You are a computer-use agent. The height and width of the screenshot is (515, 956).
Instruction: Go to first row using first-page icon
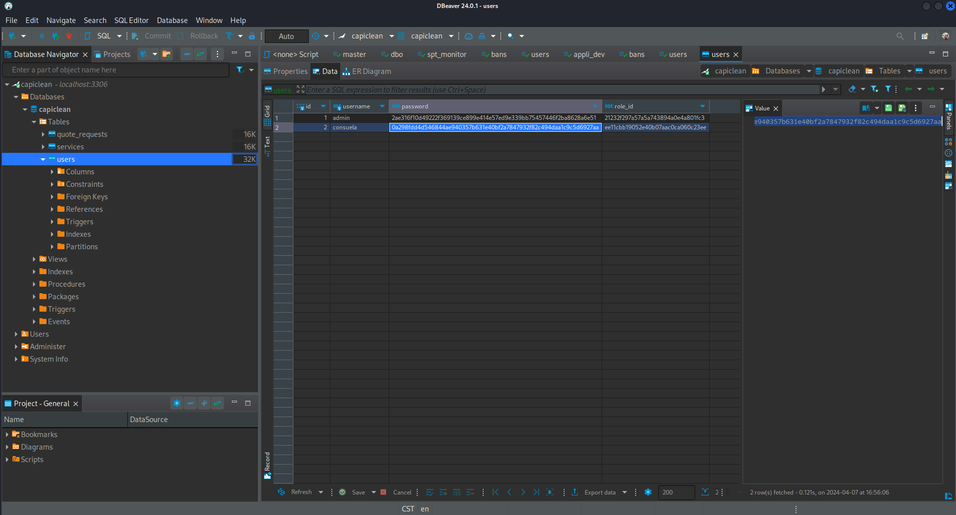click(x=496, y=492)
